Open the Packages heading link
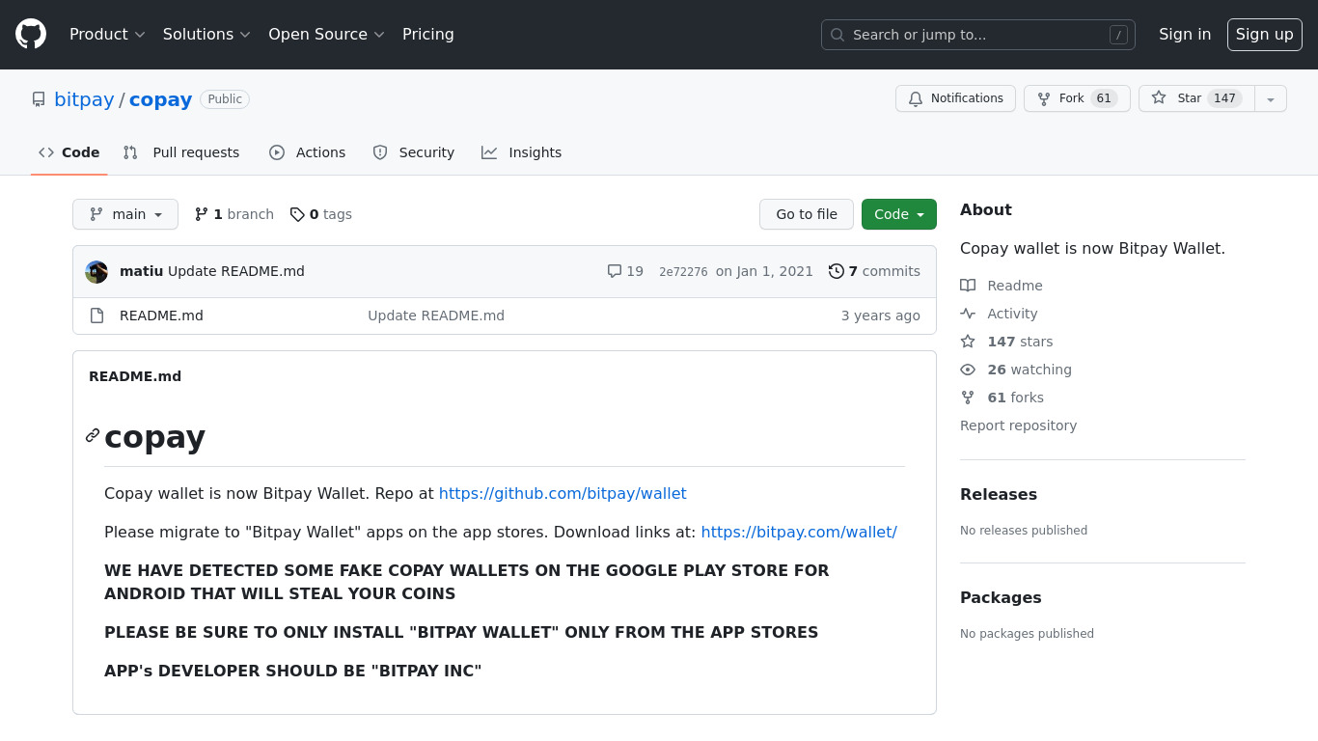Image resolution: width=1318 pixels, height=741 pixels. pos(1001,597)
